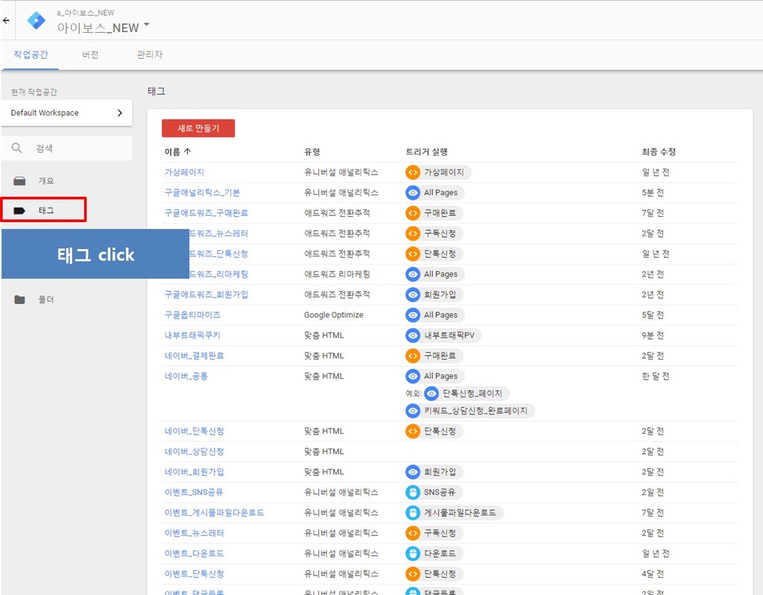The width and height of the screenshot is (763, 595).
Task: Open the 버전 tab
Action: [x=90, y=54]
